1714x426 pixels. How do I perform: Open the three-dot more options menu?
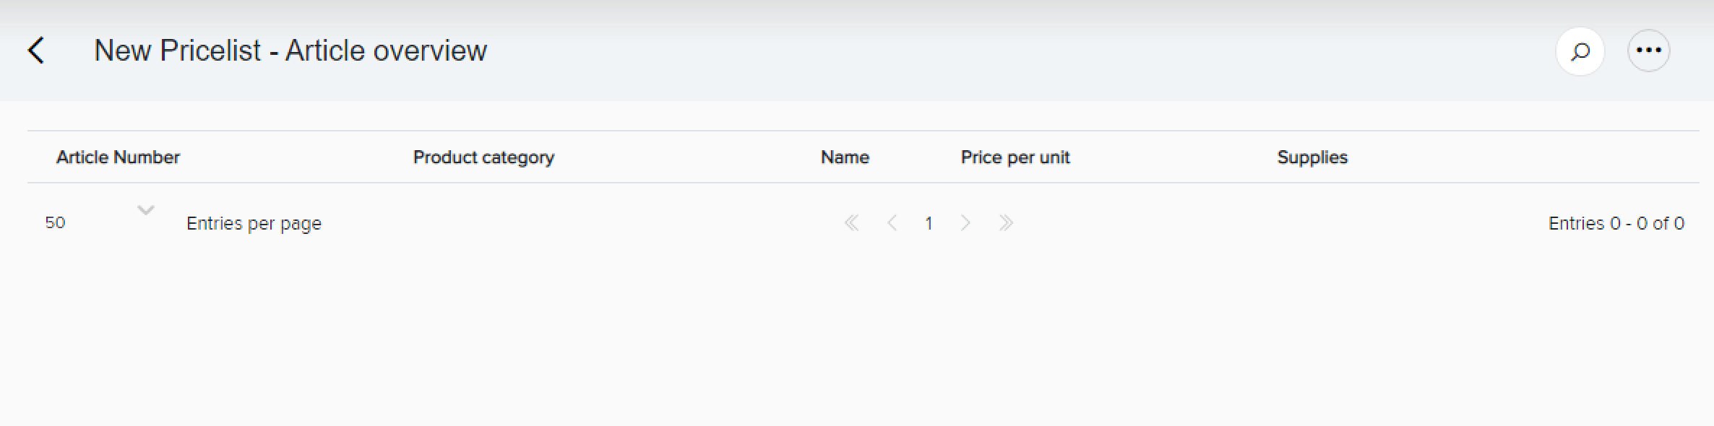(x=1648, y=51)
